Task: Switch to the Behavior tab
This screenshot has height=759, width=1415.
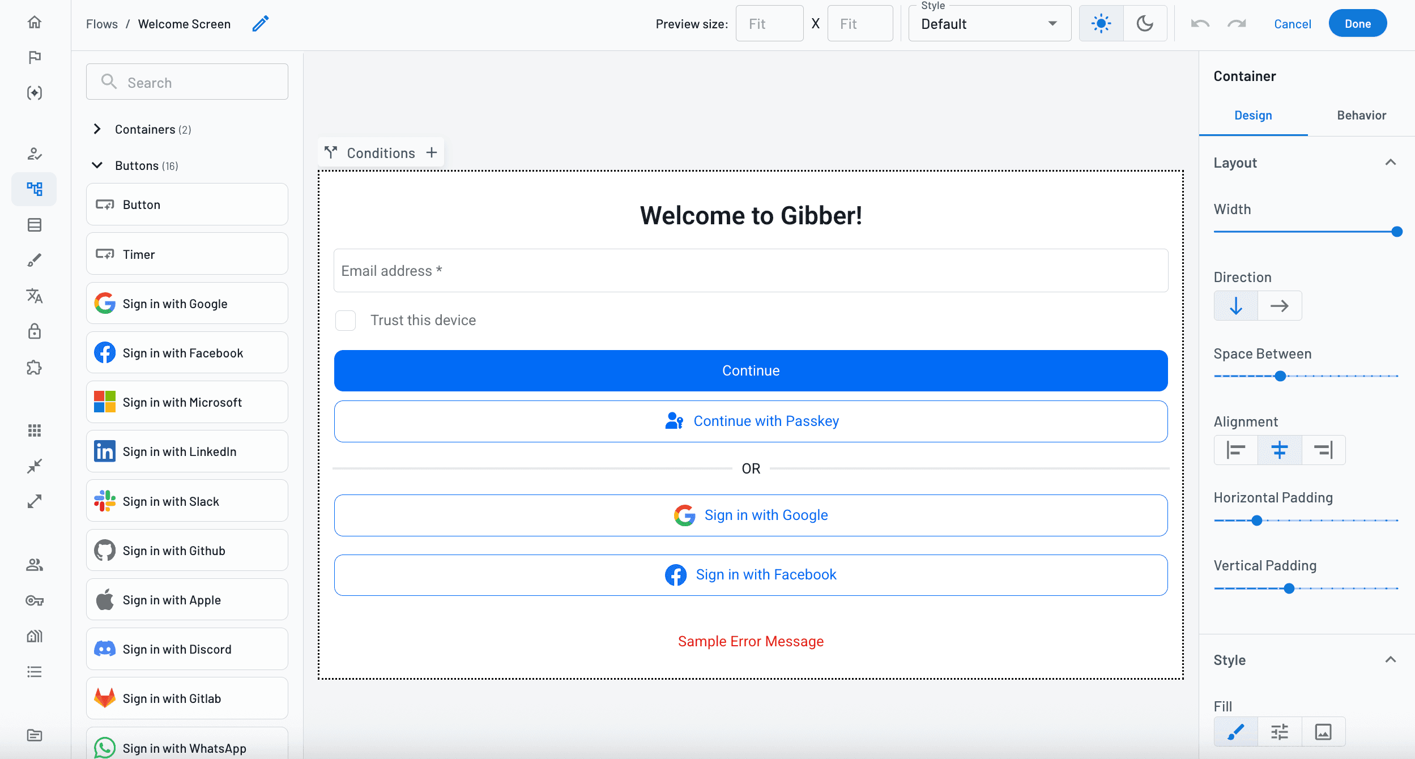Action: point(1361,115)
